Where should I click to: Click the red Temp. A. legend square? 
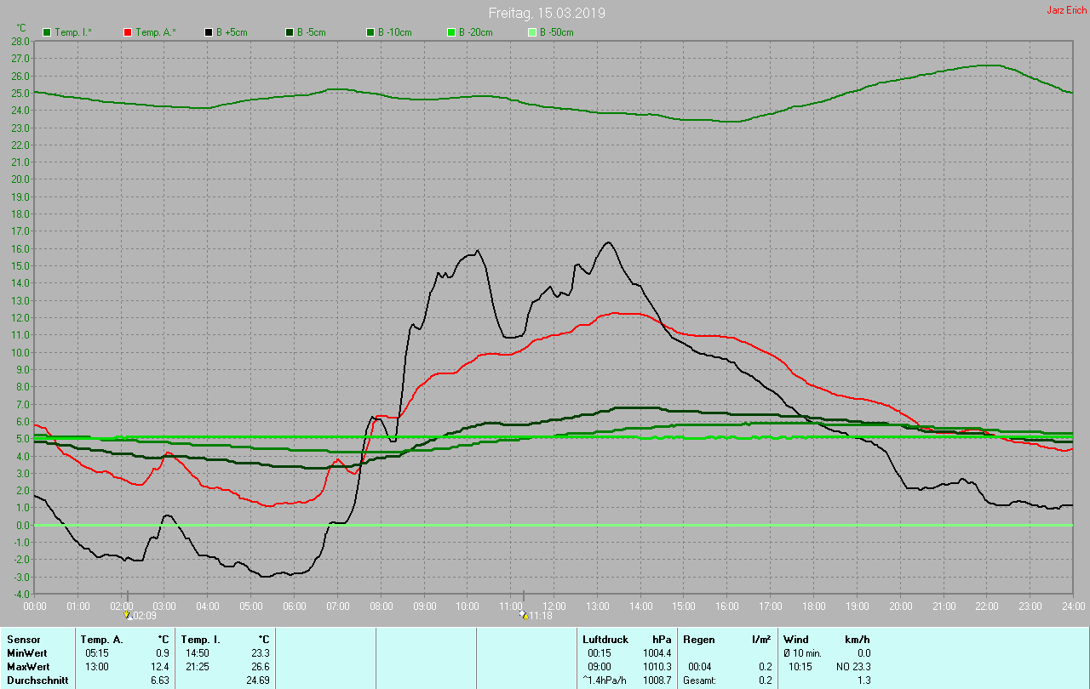click(x=128, y=32)
